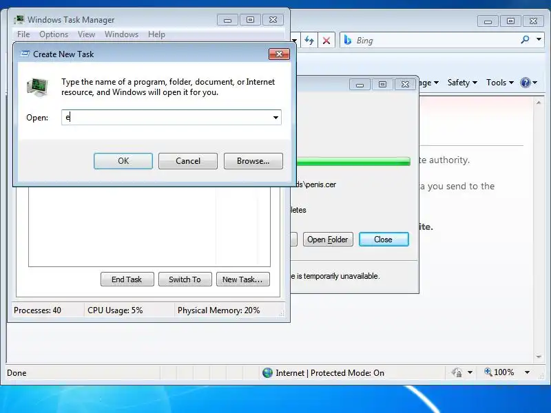Click the Create New Task title icon
This screenshot has width=551, height=413.
(x=25, y=54)
